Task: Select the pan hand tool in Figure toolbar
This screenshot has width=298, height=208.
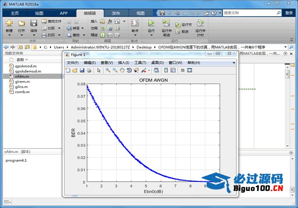Action: tap(122, 70)
